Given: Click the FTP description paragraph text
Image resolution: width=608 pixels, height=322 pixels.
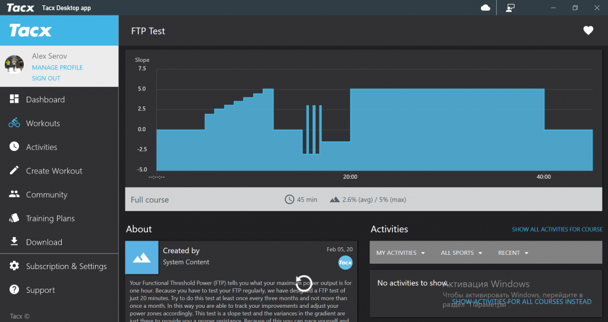Looking at the screenshot, I should click(x=241, y=301).
